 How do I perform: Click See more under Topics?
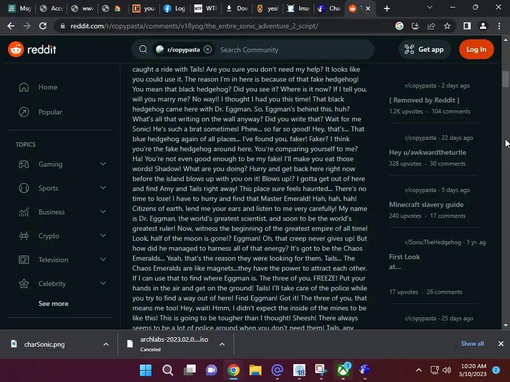pyautogui.click(x=53, y=303)
